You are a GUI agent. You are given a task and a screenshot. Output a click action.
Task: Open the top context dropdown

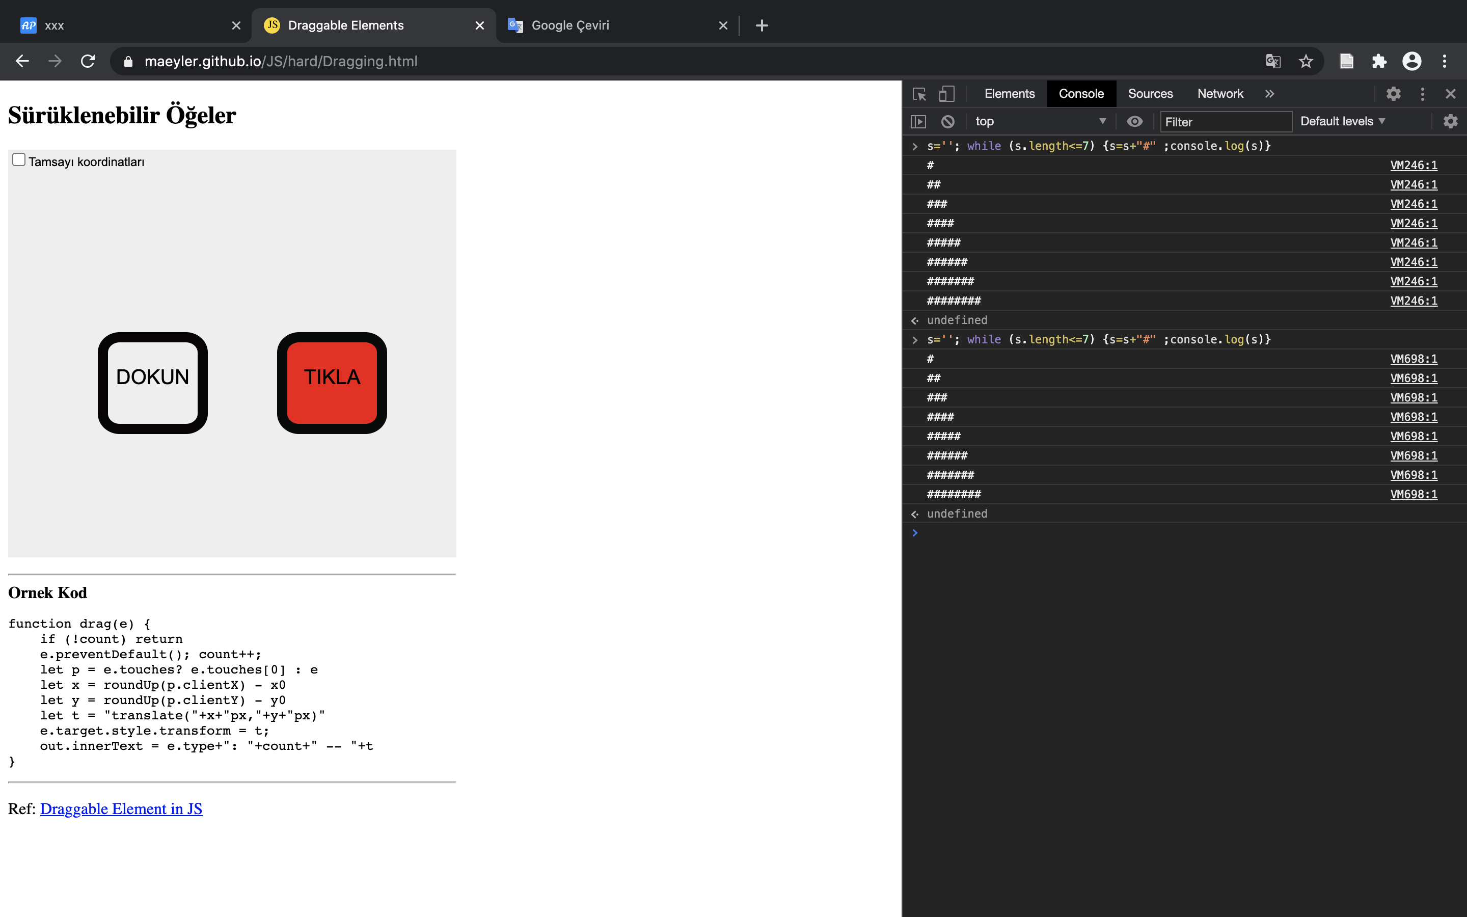pos(1040,122)
